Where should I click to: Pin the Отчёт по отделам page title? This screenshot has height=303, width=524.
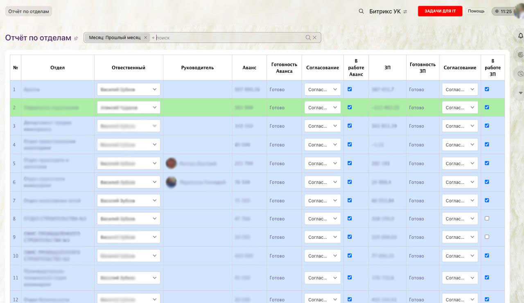[x=76, y=38]
